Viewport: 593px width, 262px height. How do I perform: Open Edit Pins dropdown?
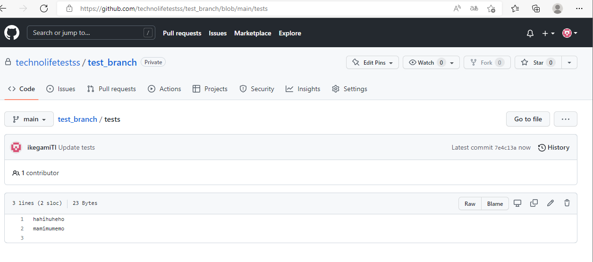pyautogui.click(x=373, y=62)
